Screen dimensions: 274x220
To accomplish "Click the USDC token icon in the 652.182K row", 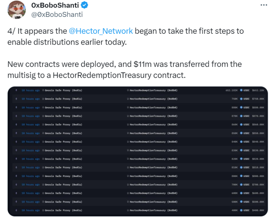I will (241, 90).
